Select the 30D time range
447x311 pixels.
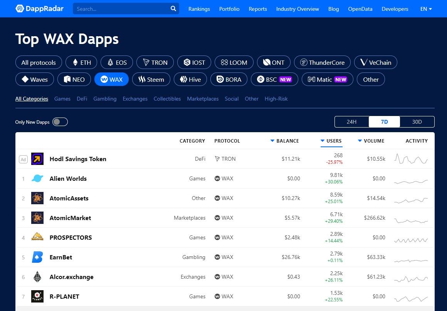(417, 122)
